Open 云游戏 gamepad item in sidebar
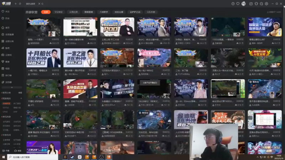The image size is (285, 160). [x=6, y=55]
